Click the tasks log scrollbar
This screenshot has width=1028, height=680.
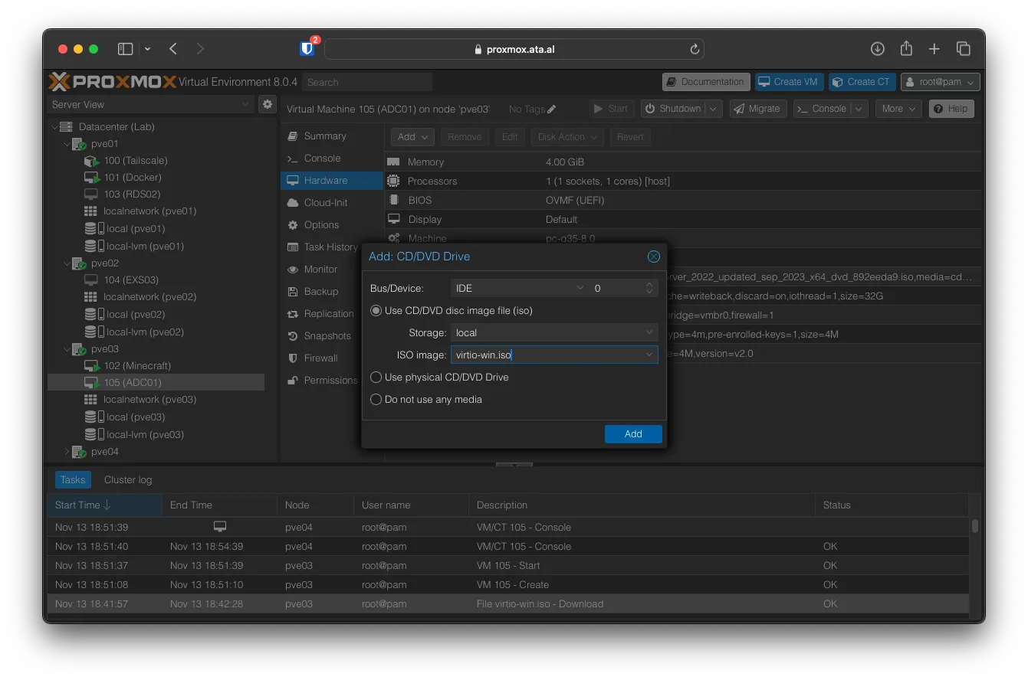[975, 526]
